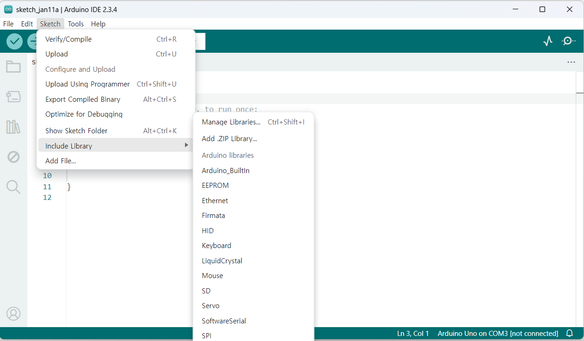Image resolution: width=584 pixels, height=341 pixels.
Task: Choose Show Sketch Folder
Action: coord(115,131)
